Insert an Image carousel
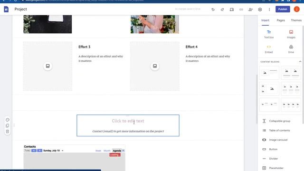 tap(275, 140)
